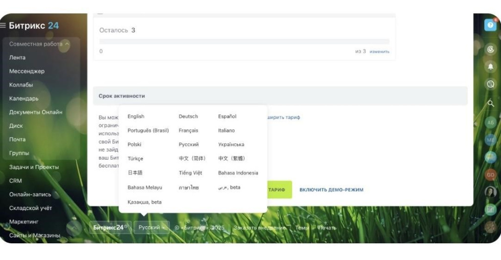The image size is (501, 260).
Task: Select Deutsch in the language list
Action: tap(188, 117)
